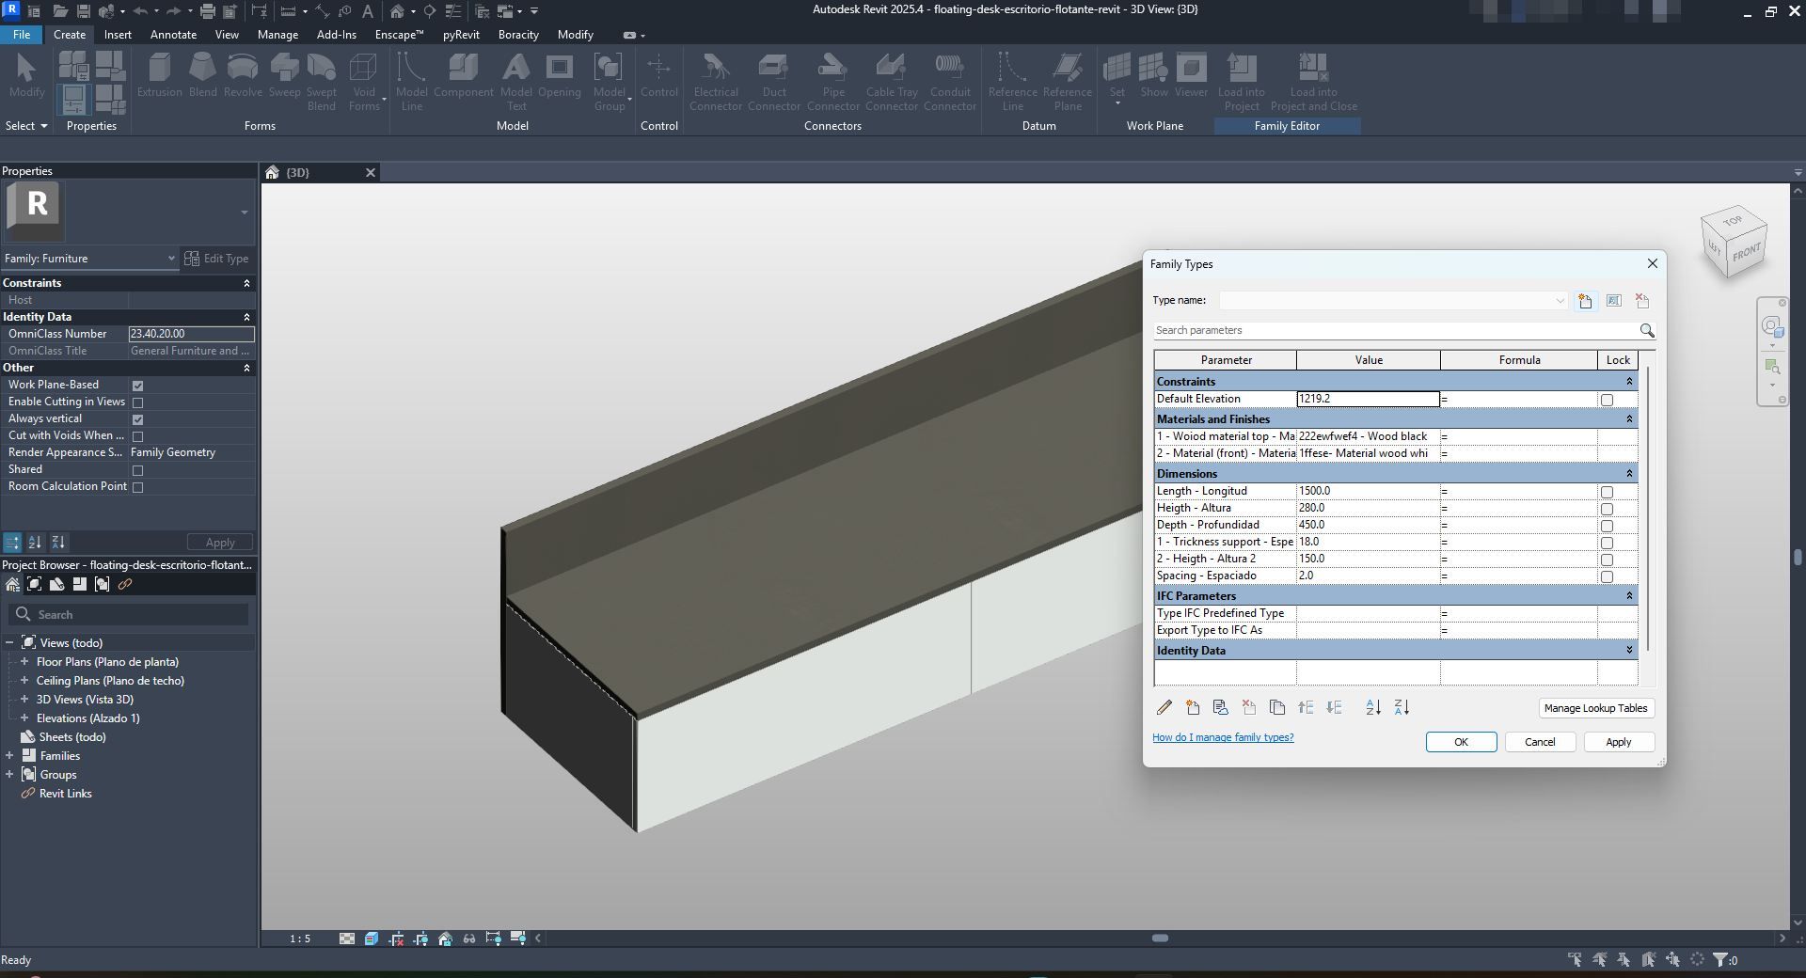Lock the Default Elevation parameter
Screen dimensions: 1806x978
click(x=1607, y=400)
